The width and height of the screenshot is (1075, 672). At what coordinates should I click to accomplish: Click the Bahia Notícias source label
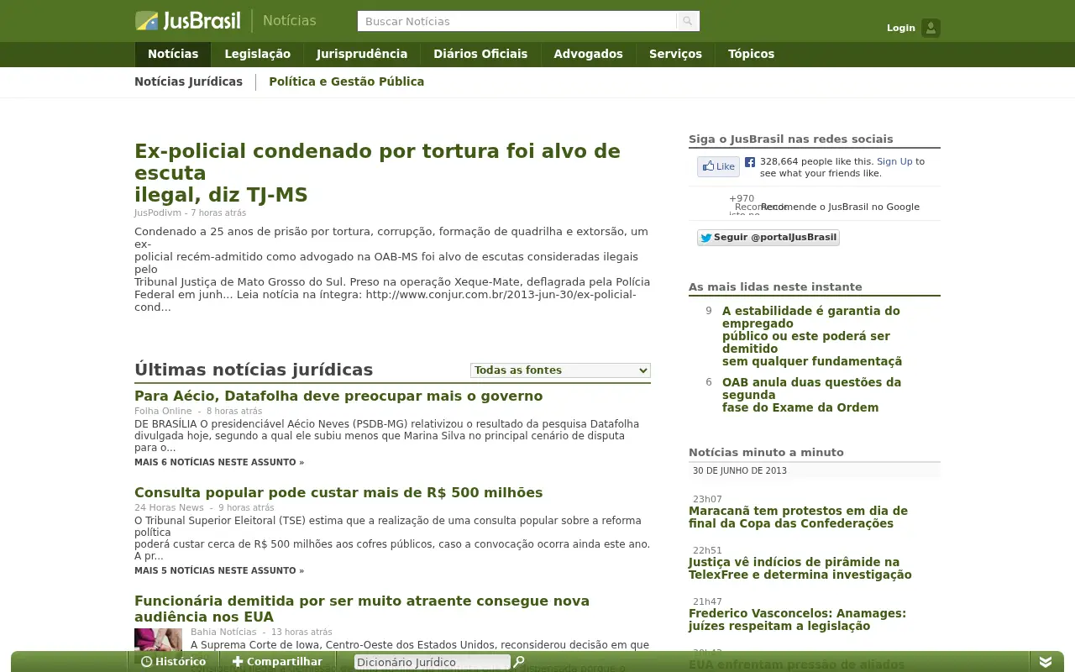[223, 633]
